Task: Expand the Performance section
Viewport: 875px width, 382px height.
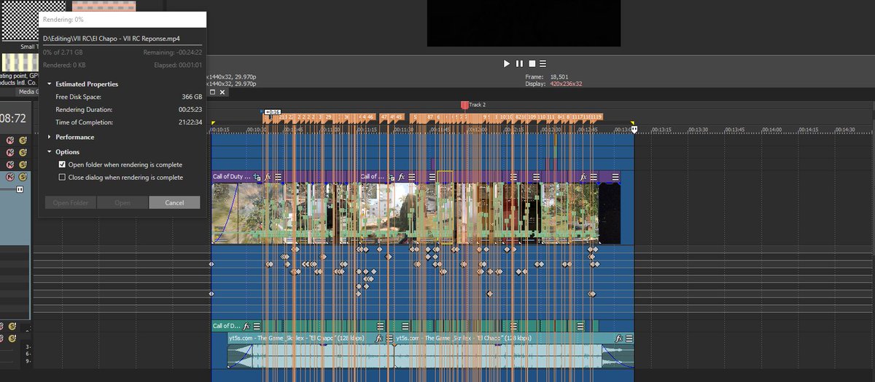Action: tap(50, 137)
